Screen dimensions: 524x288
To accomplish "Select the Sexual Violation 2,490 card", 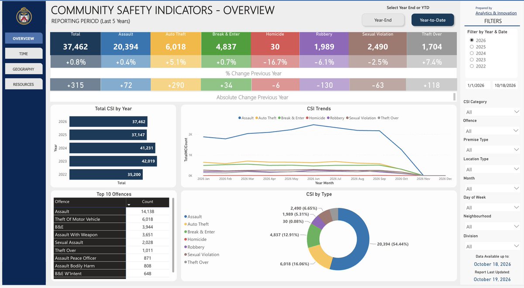I will (x=378, y=43).
